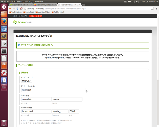
Task: Launch GIMP image editor
Action: click(4, 36)
